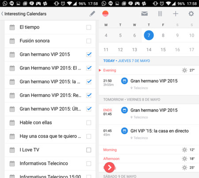This screenshot has height=178, width=199.
Task: Open the envelope invitations icon
Action: tap(145, 14)
